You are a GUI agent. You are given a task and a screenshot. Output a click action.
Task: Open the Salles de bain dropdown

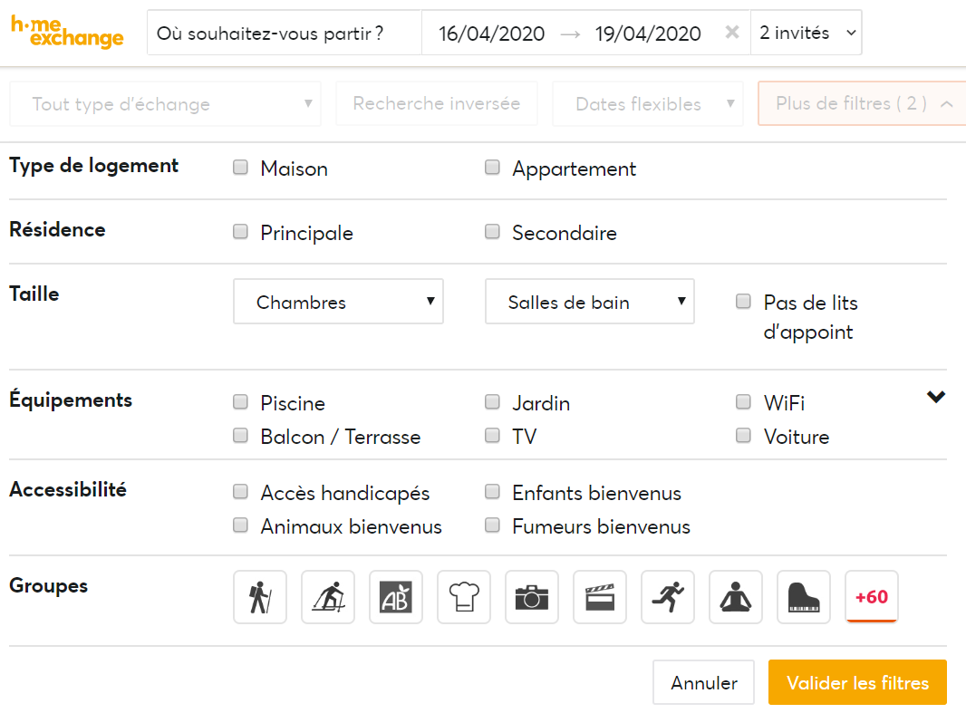(x=589, y=301)
